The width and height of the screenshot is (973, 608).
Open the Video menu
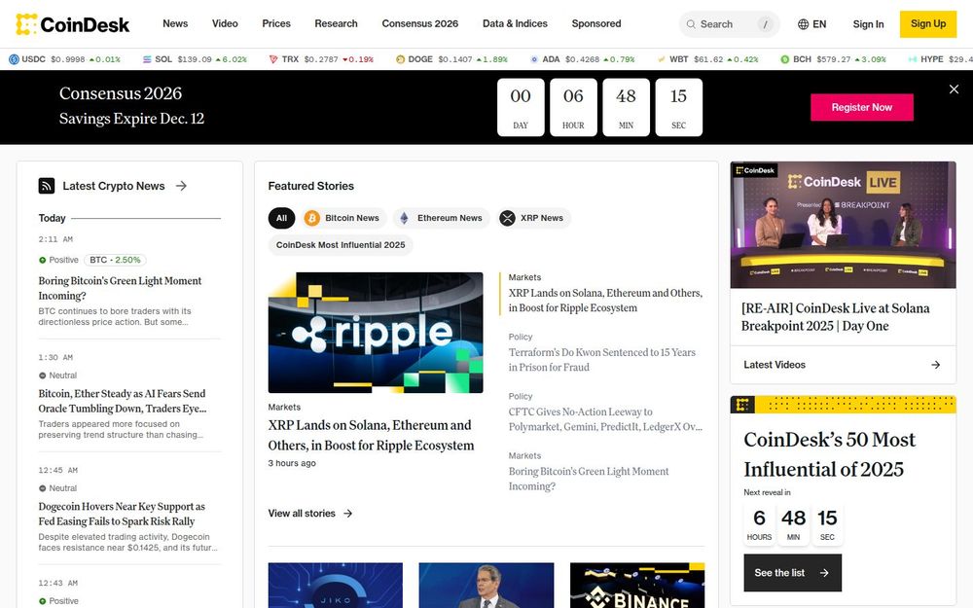click(x=225, y=23)
